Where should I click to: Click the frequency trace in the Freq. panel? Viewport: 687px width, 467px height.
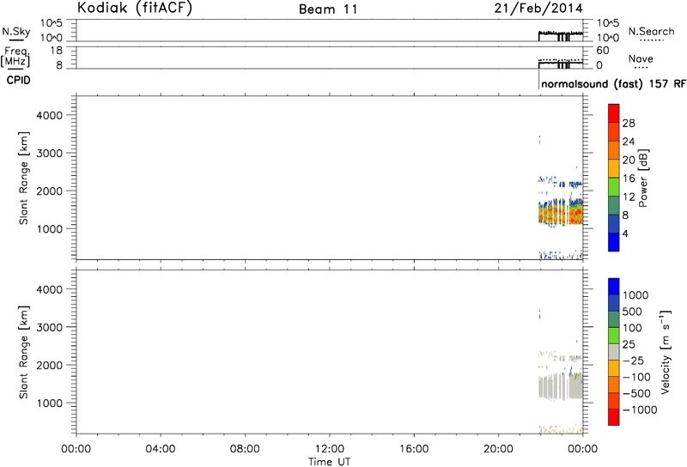[561, 63]
